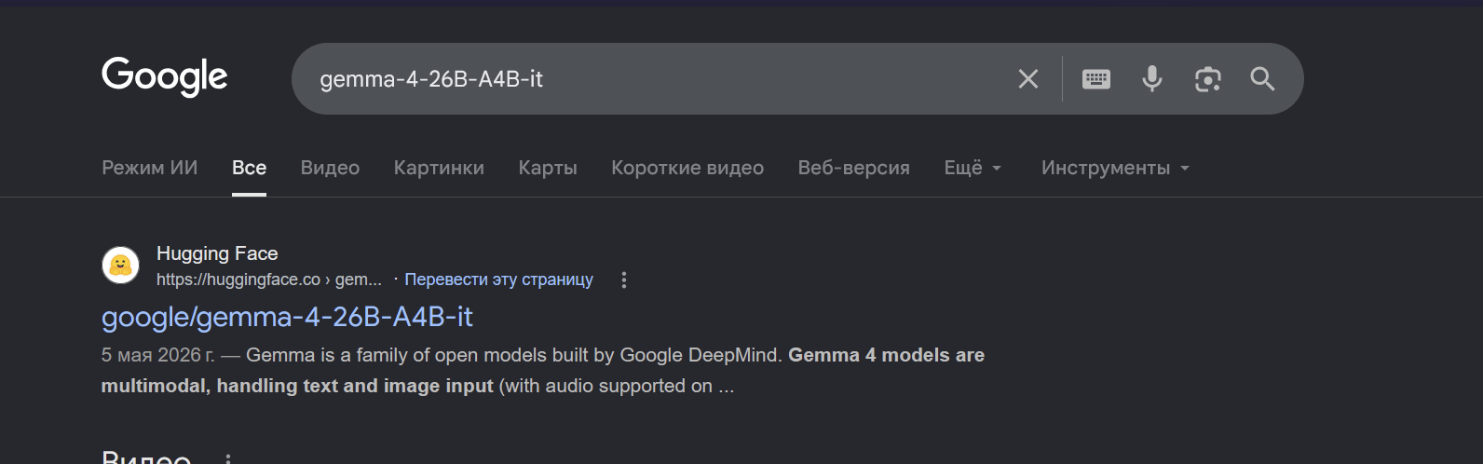Click the Google logo
The width and height of the screenshot is (1483, 464).
(165, 76)
